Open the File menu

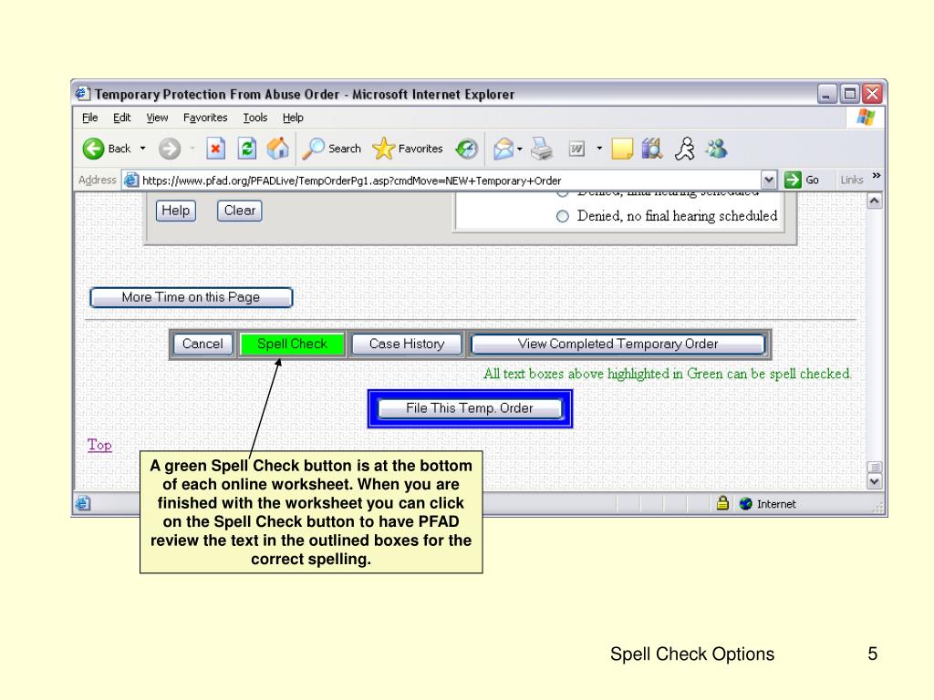[90, 118]
